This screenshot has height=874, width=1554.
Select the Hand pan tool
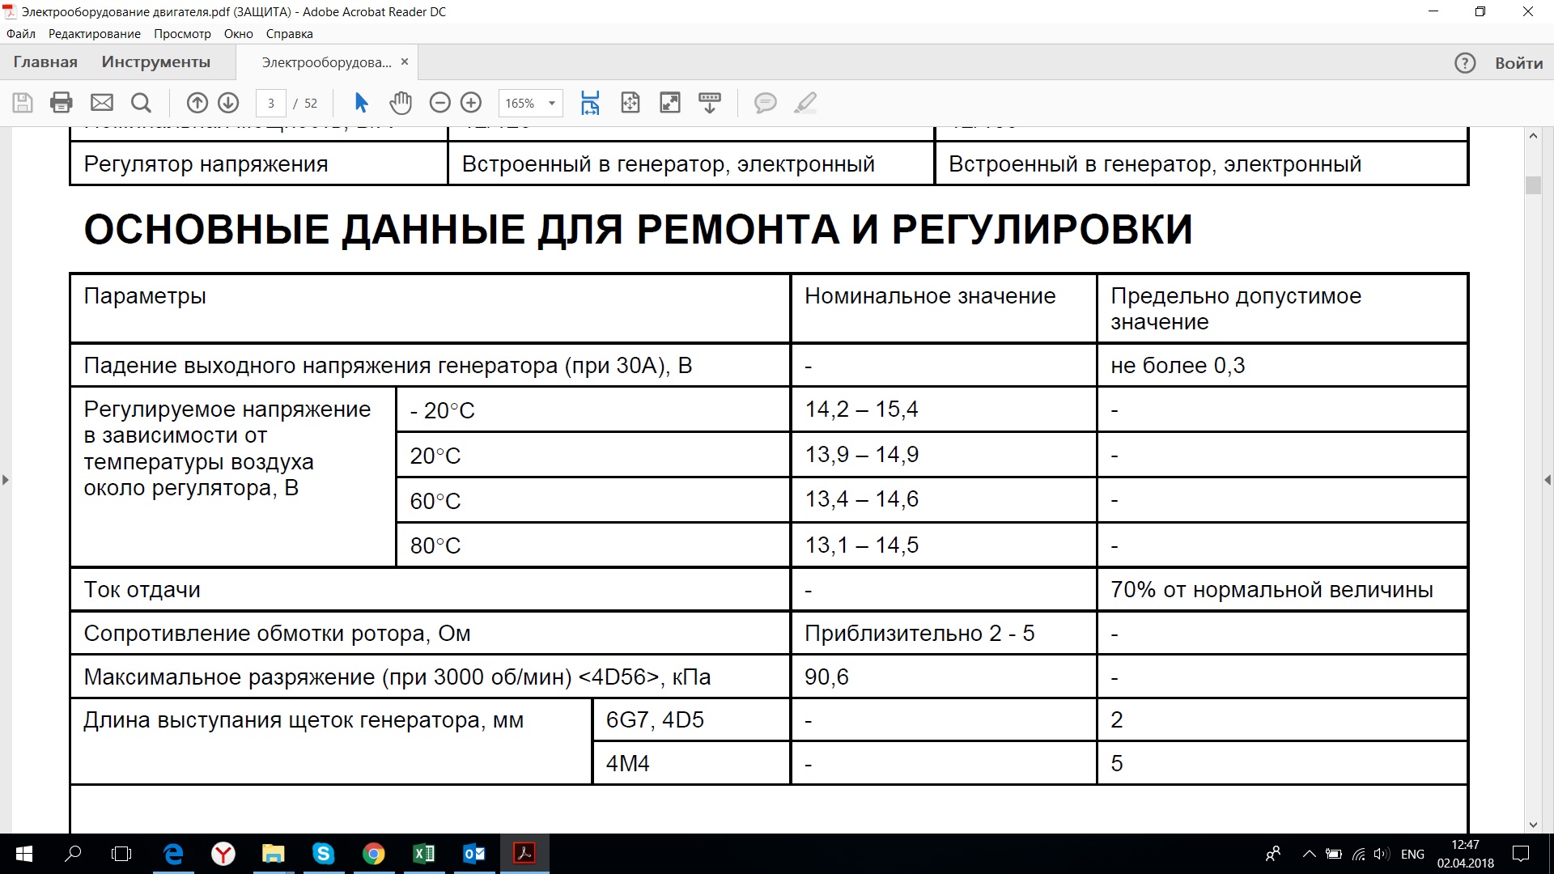[401, 103]
